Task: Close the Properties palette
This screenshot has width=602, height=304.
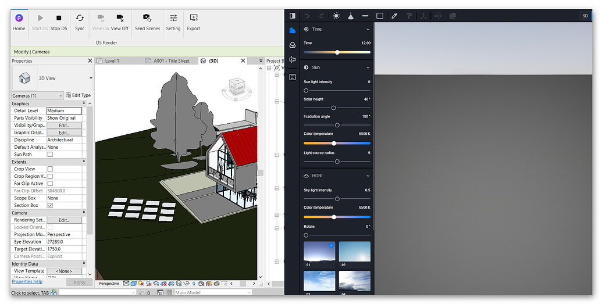Action: (x=90, y=60)
